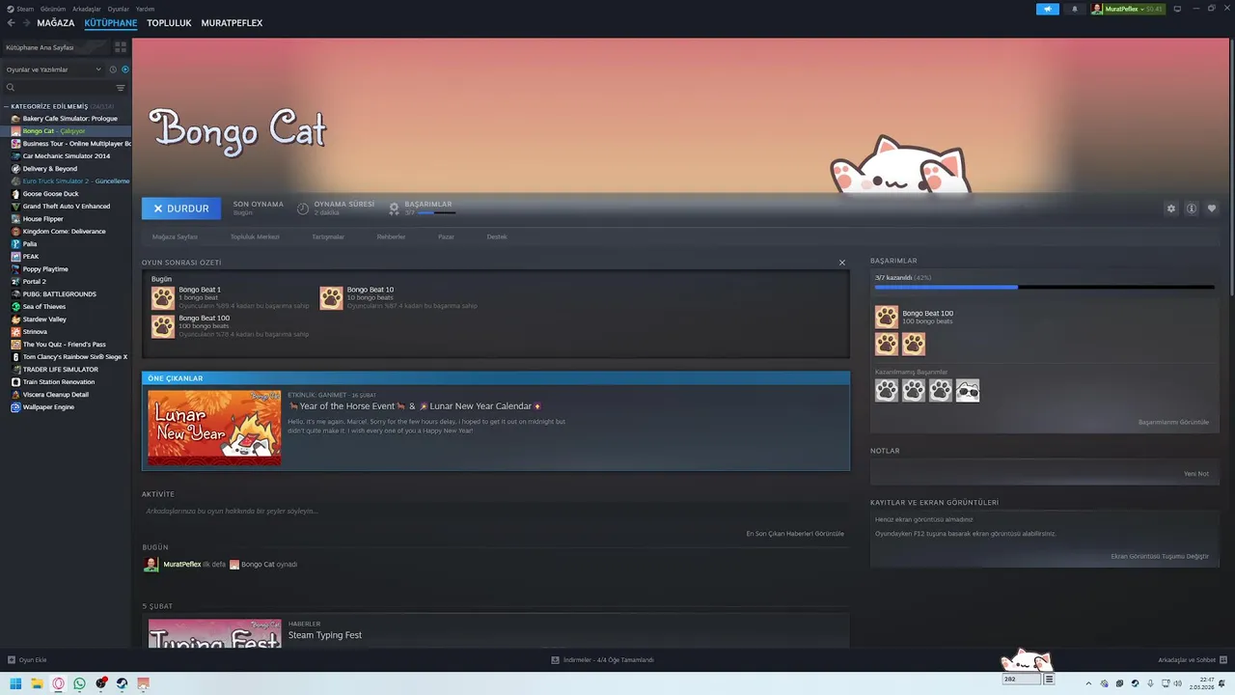Open the MURATPEFLEX profile tab
The image size is (1235, 695).
pyautogui.click(x=232, y=22)
